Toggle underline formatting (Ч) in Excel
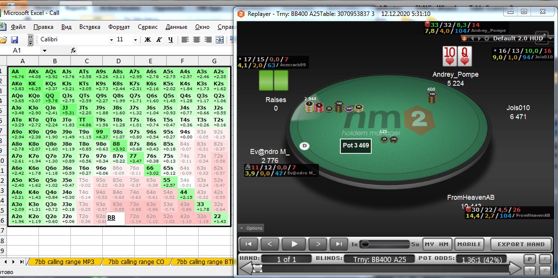The image size is (558, 278). (x=171, y=39)
